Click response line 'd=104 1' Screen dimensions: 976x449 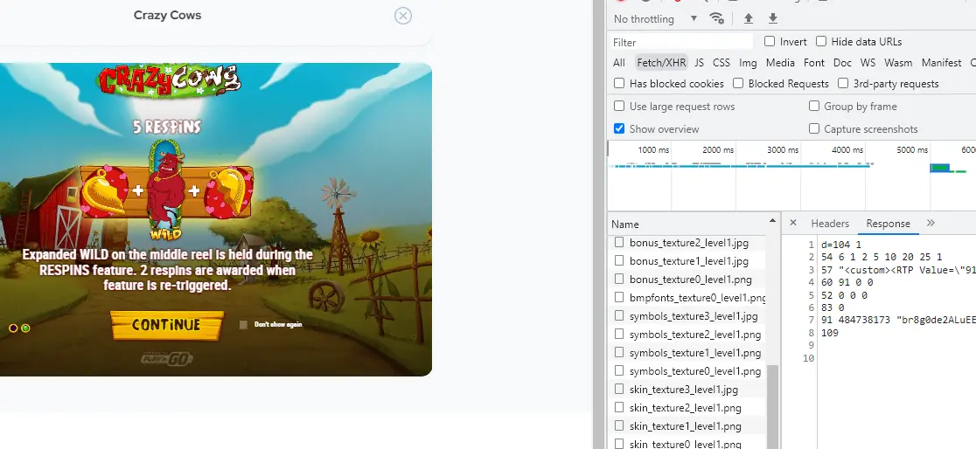tap(841, 245)
